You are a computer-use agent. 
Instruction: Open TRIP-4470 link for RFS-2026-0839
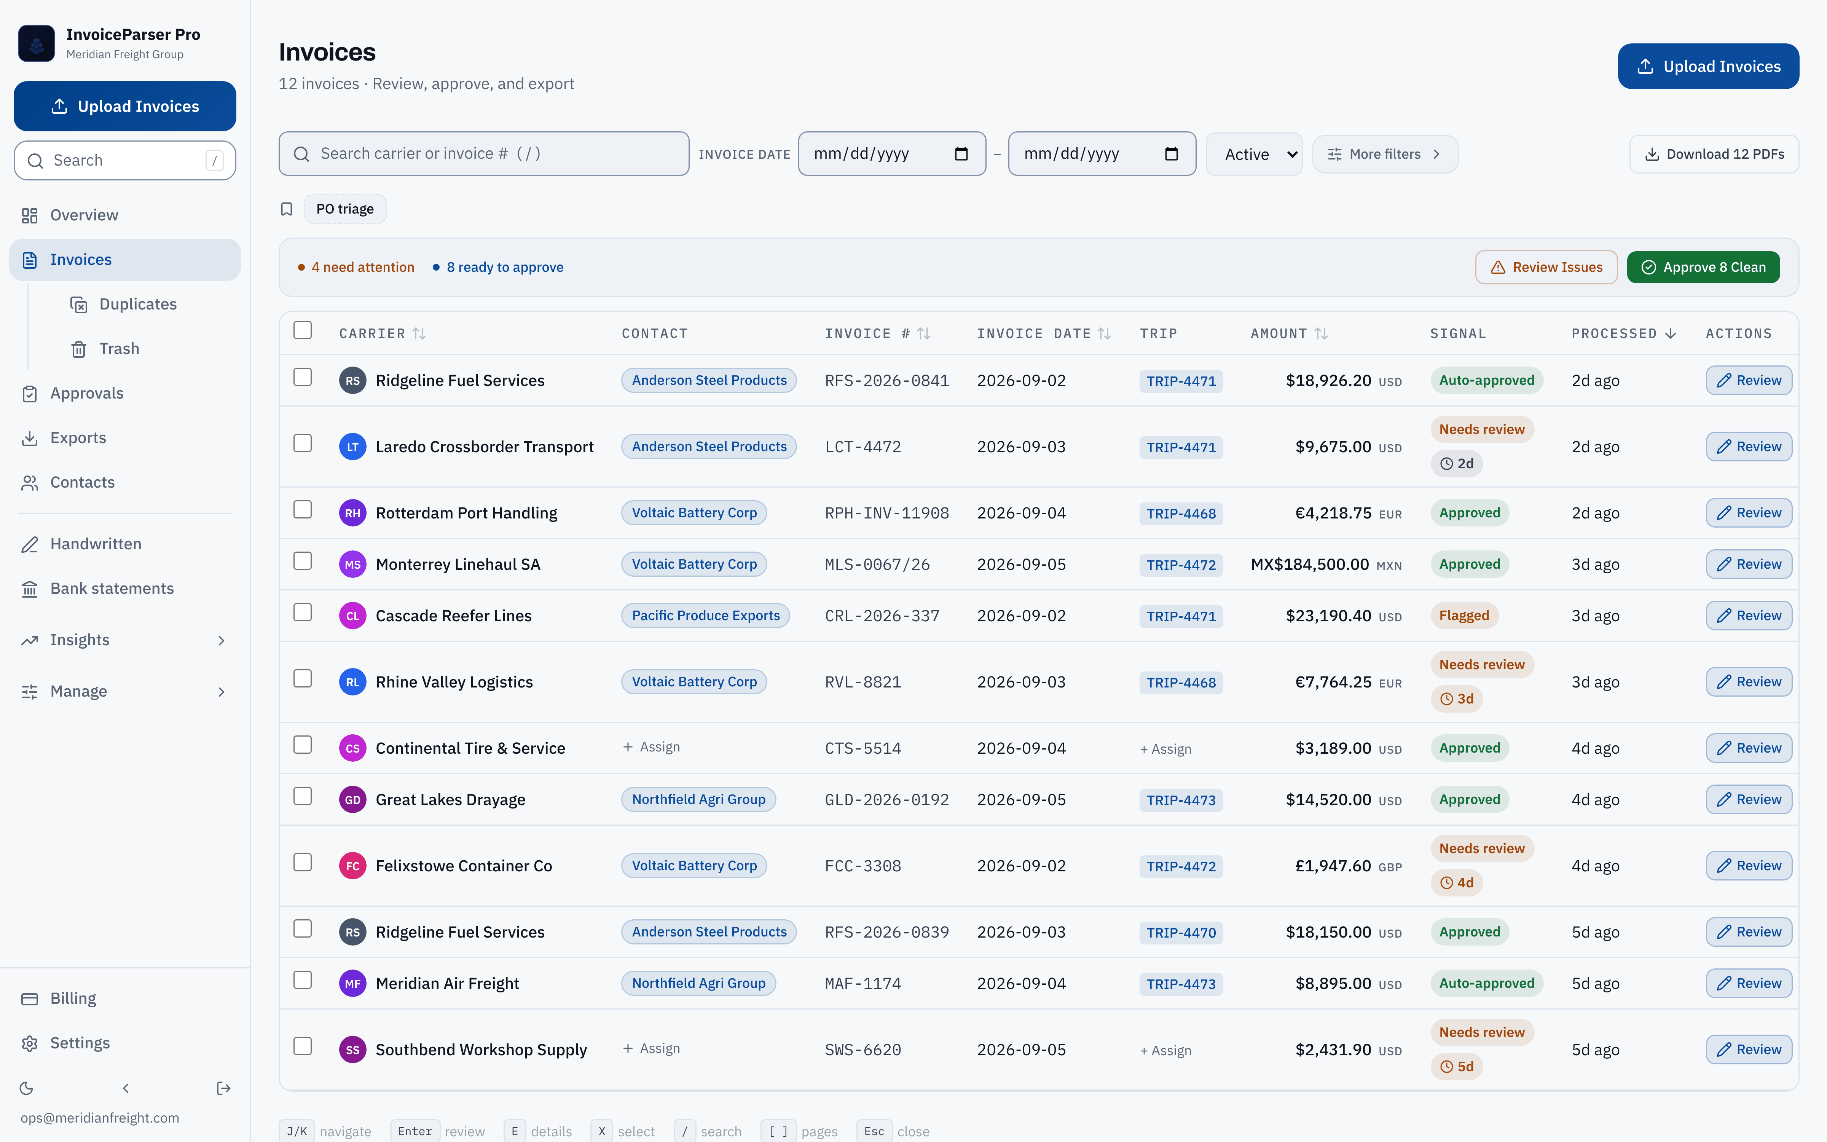1181,933
